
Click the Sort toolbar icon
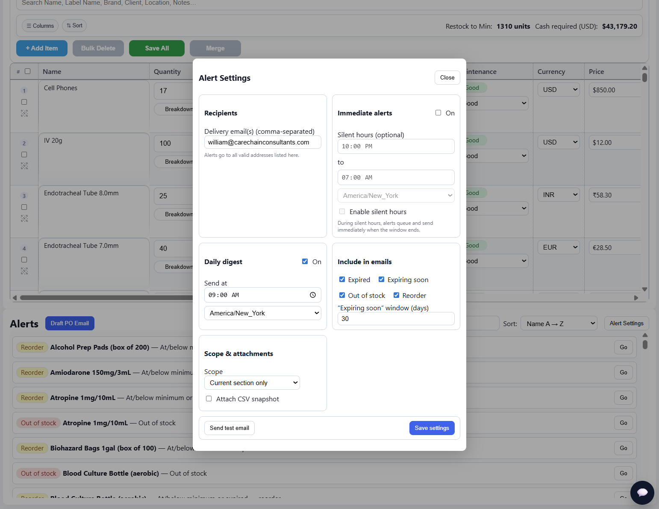click(x=69, y=26)
